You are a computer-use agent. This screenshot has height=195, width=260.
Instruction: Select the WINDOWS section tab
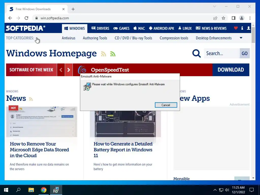coord(74,28)
